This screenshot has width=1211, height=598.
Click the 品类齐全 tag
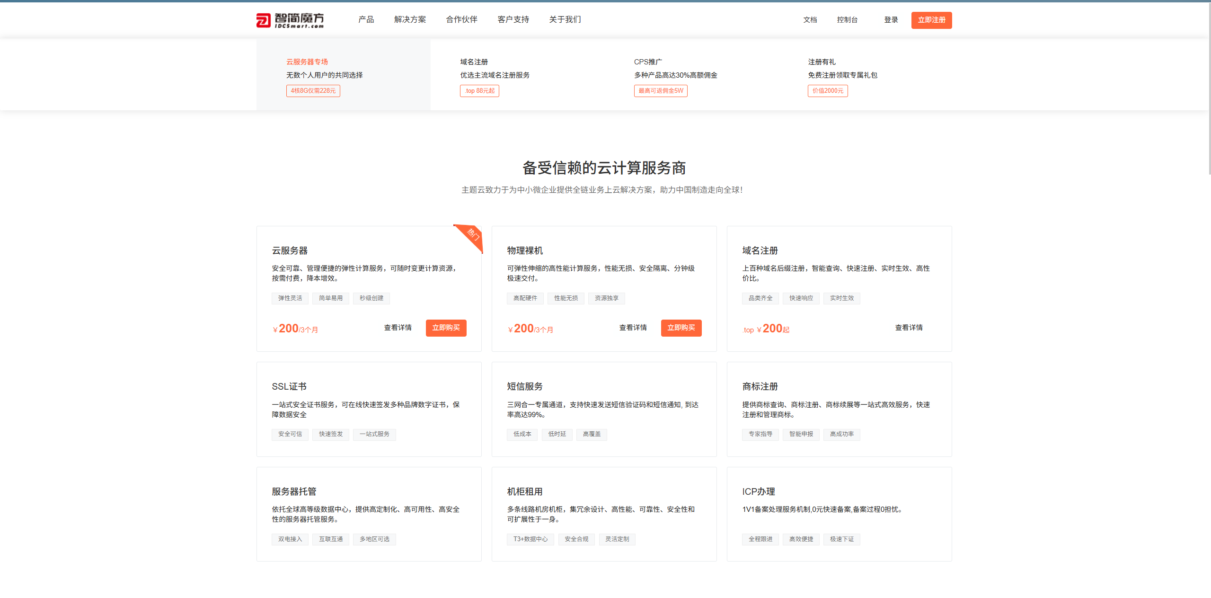760,298
